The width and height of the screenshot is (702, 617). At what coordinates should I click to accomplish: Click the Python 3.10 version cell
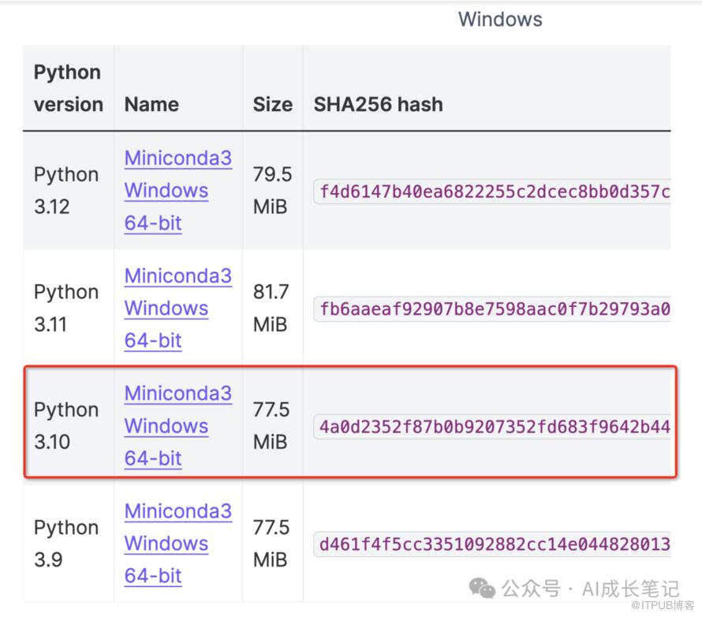pyautogui.click(x=66, y=426)
